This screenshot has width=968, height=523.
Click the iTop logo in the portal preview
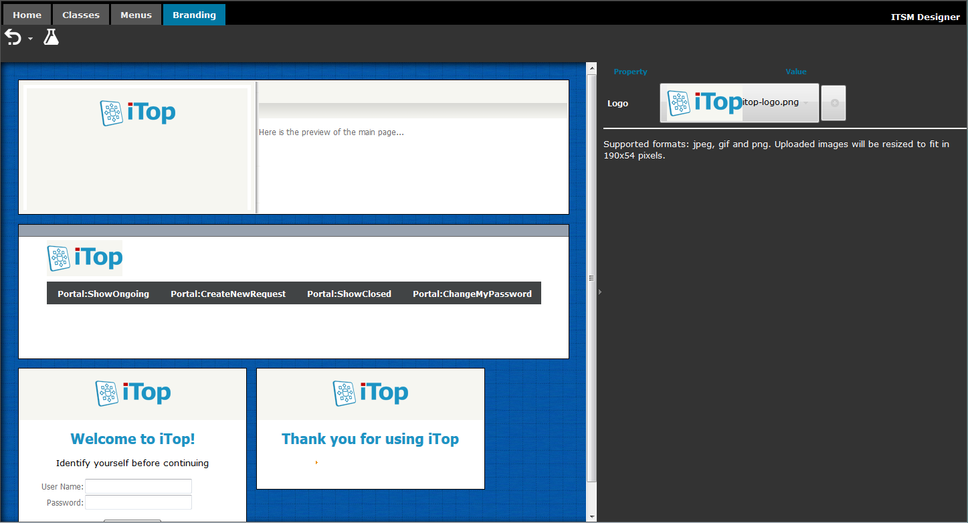click(x=85, y=258)
